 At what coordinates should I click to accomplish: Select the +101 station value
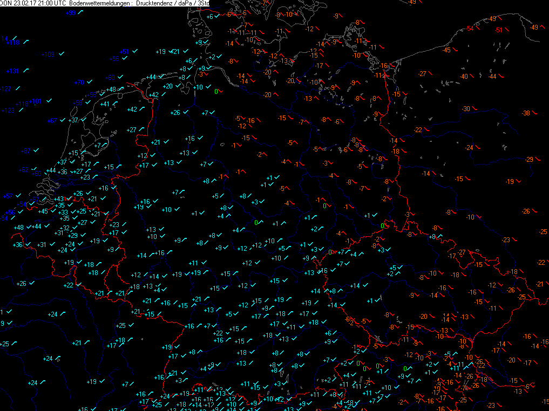click(x=35, y=101)
